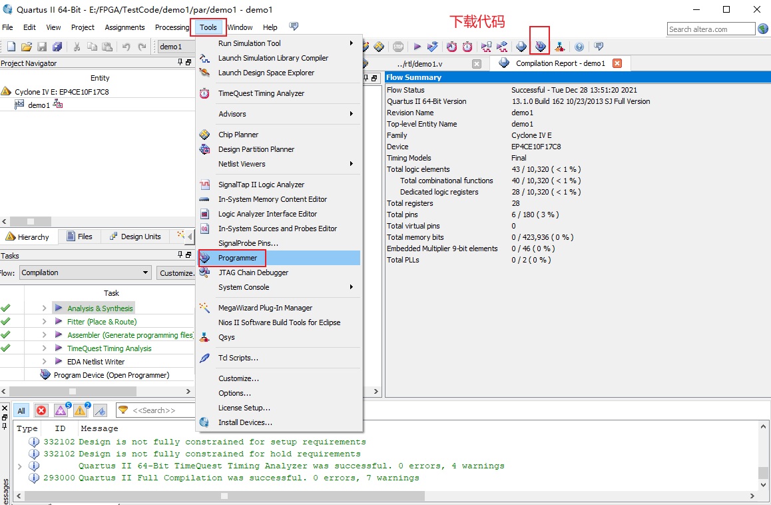This screenshot has width=771, height=505.
Task: Click the Program Device (Open Programmer) task
Action: 111,375
